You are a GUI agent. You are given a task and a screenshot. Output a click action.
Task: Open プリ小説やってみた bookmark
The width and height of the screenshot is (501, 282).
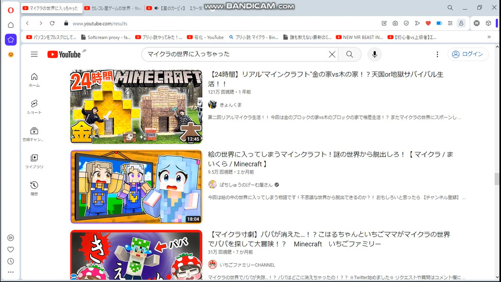[159, 38]
